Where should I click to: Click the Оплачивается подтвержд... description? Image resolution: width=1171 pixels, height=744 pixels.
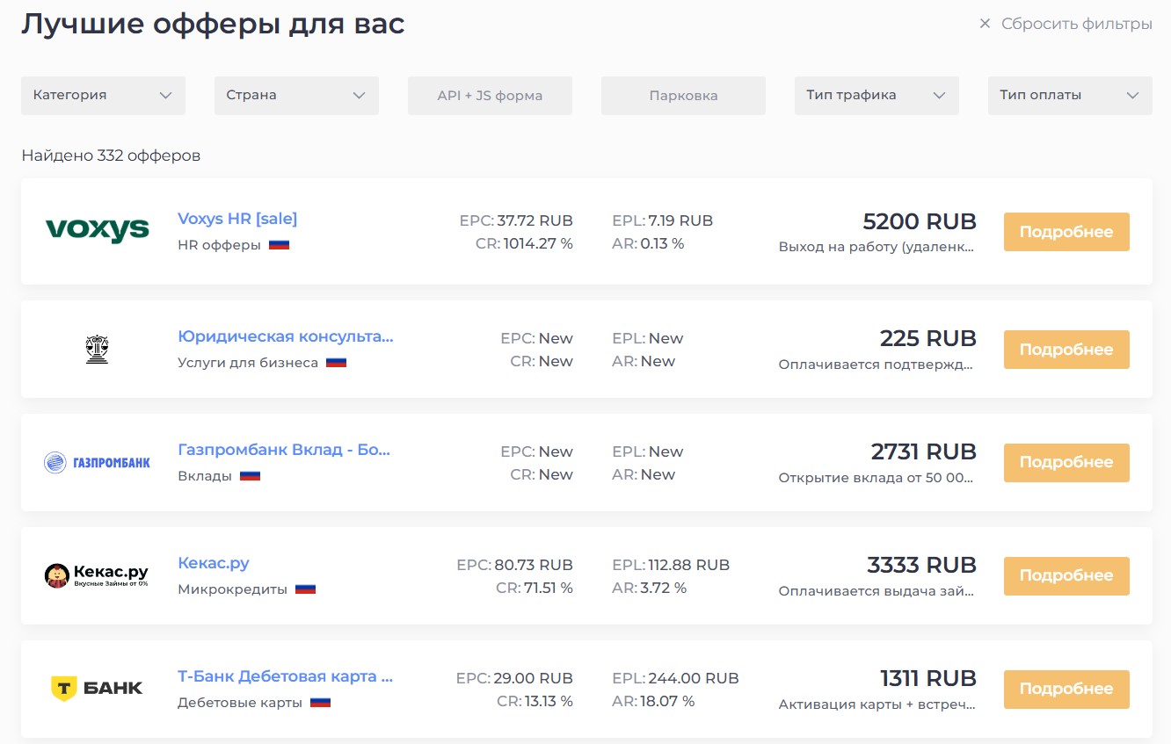(x=877, y=365)
